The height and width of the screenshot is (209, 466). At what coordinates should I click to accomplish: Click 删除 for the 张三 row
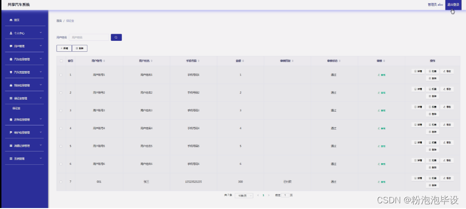click(x=433, y=185)
